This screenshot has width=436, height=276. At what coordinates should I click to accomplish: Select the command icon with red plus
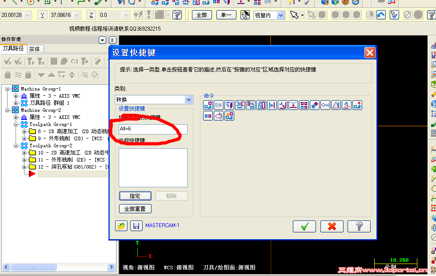click(357, 105)
